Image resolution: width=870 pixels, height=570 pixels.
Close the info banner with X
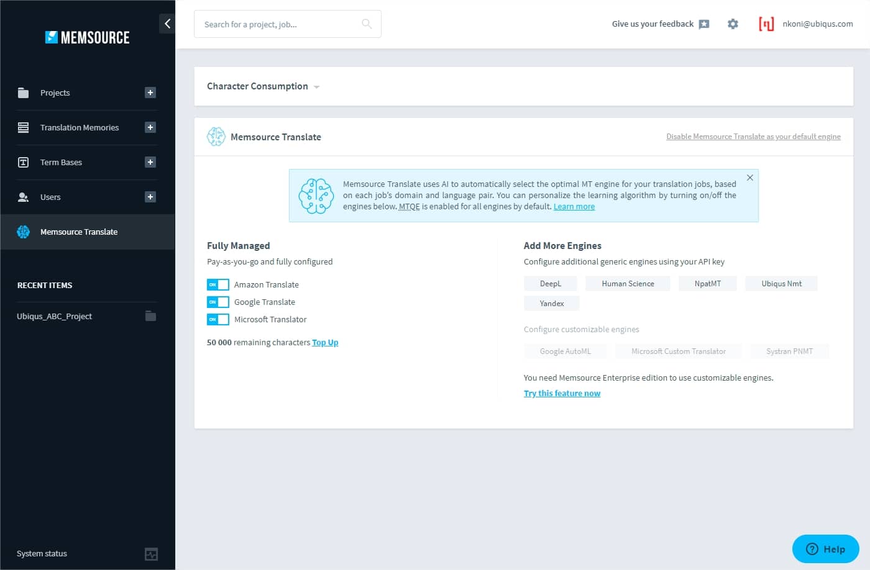pyautogui.click(x=750, y=178)
